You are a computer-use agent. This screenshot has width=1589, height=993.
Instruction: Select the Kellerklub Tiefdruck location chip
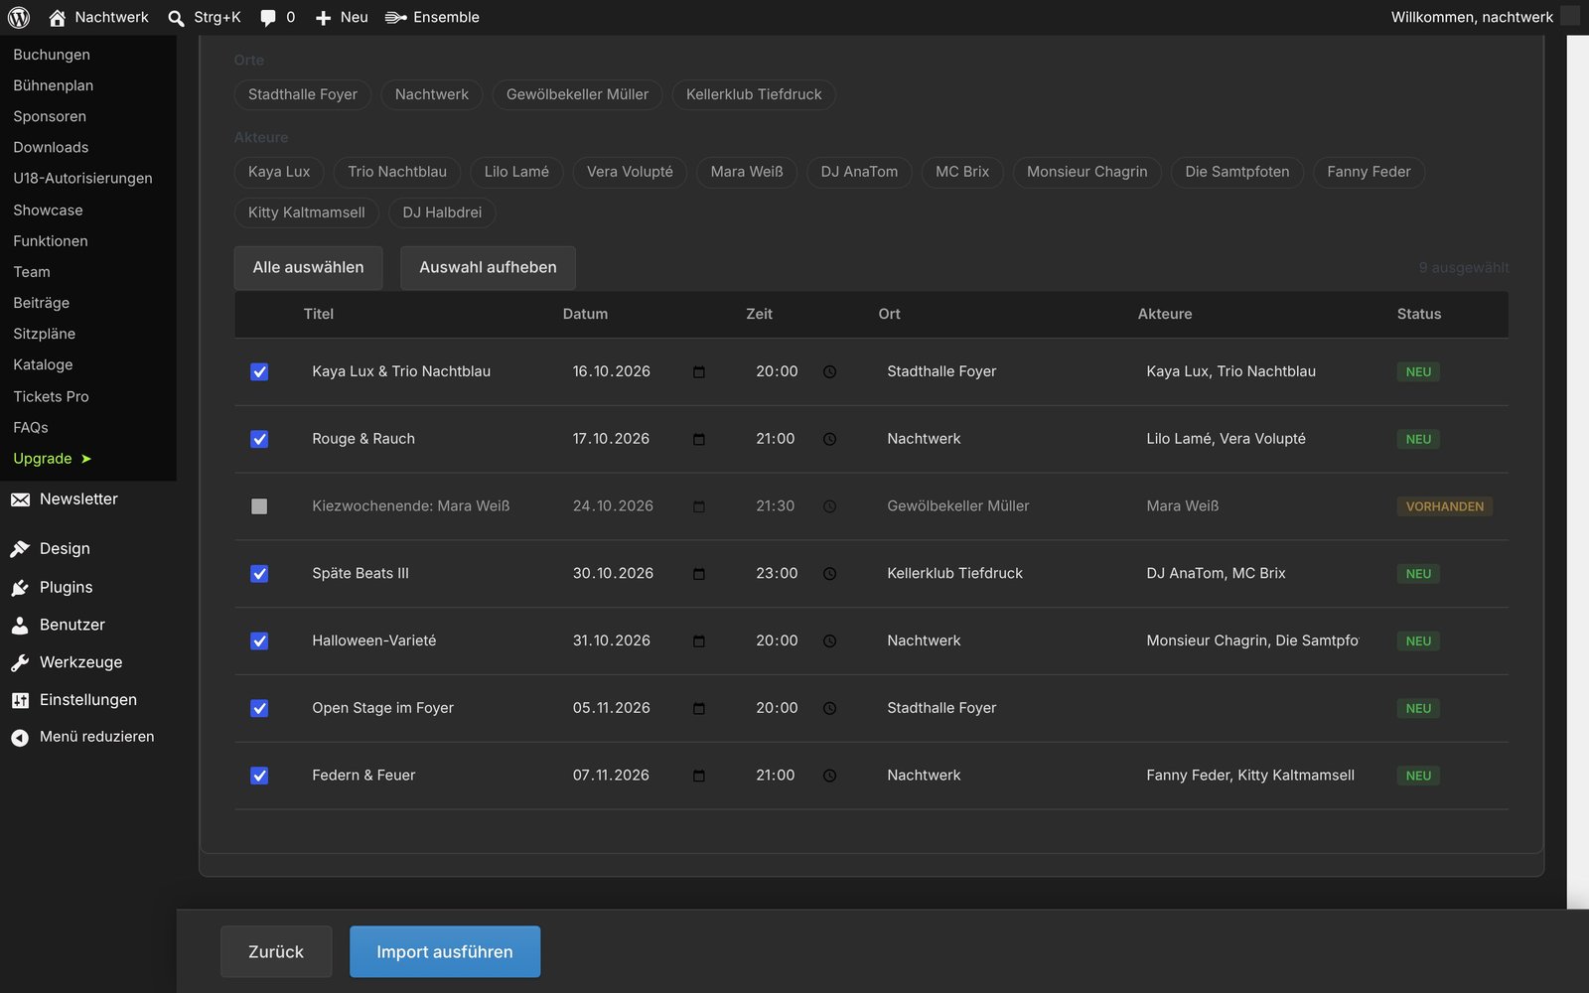[754, 94]
